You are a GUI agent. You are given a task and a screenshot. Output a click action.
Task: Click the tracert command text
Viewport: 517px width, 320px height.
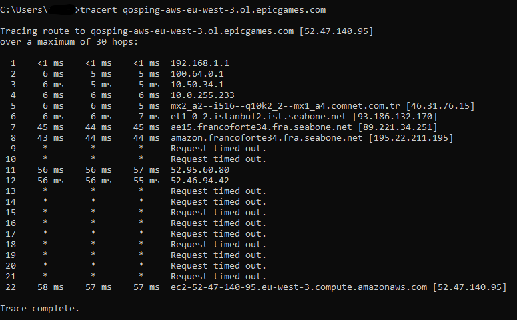(203, 10)
